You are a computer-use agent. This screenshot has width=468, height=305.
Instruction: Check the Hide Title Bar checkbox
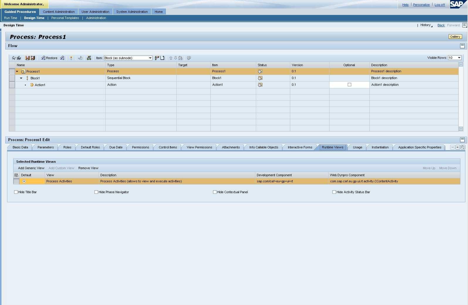(16, 192)
